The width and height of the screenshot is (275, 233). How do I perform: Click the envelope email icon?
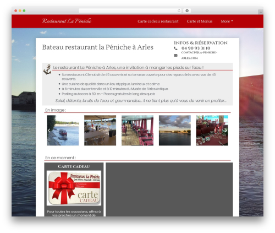coord(175,55)
